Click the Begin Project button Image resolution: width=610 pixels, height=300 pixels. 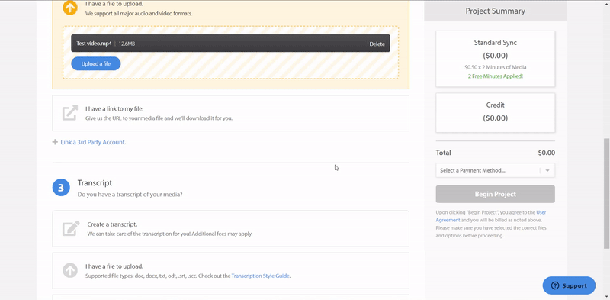pyautogui.click(x=495, y=194)
